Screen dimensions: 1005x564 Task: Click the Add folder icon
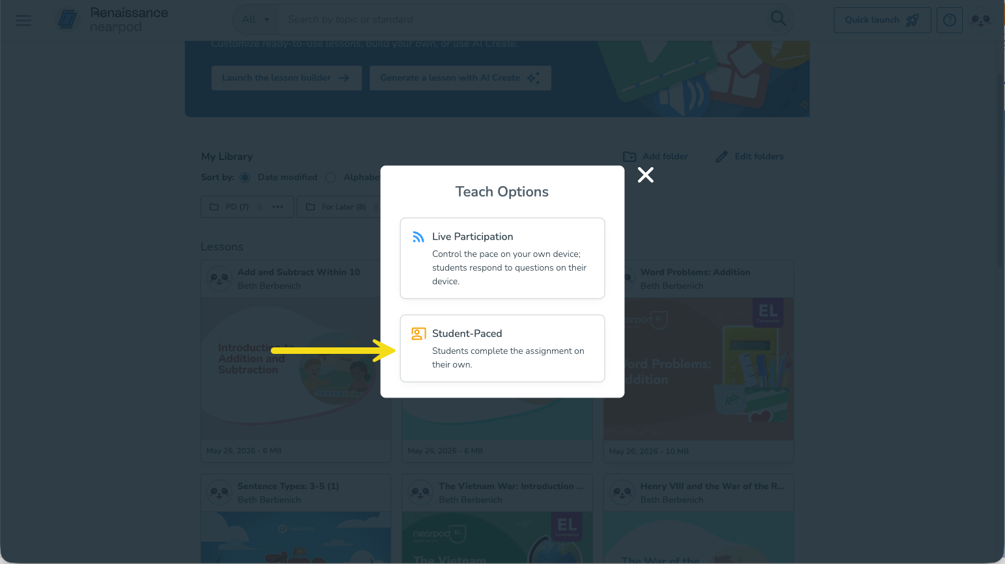point(629,157)
